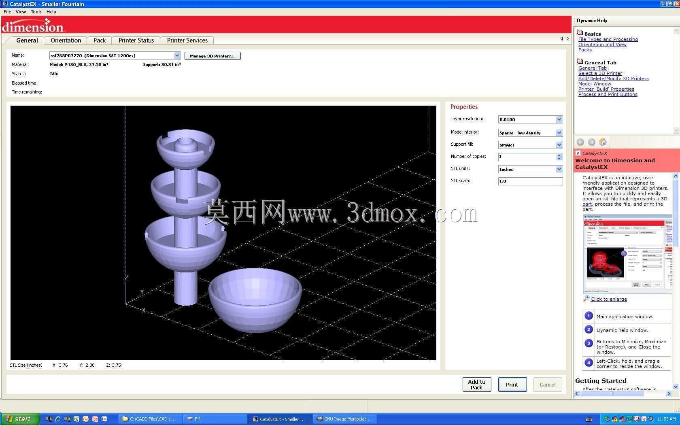Switch to the Orientation tab
This screenshot has width=680, height=425.
click(x=66, y=40)
